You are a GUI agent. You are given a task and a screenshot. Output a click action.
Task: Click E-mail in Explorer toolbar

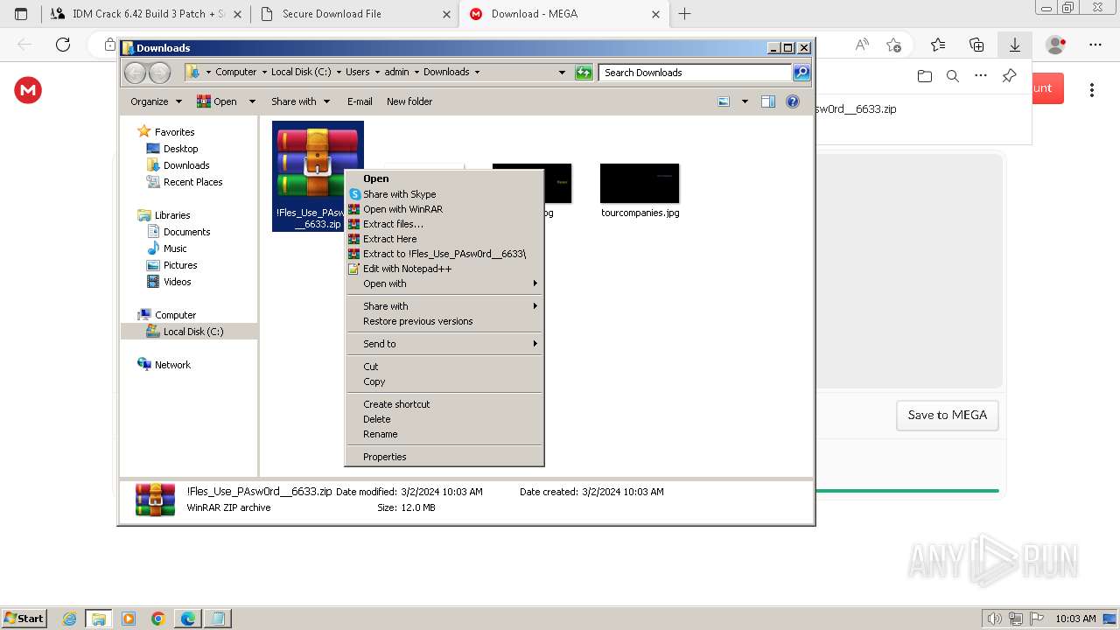tap(360, 101)
